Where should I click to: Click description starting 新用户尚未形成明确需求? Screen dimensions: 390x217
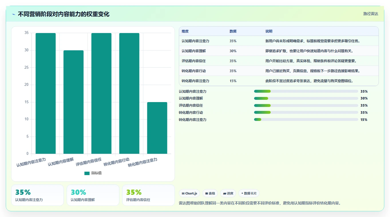click(x=313, y=41)
